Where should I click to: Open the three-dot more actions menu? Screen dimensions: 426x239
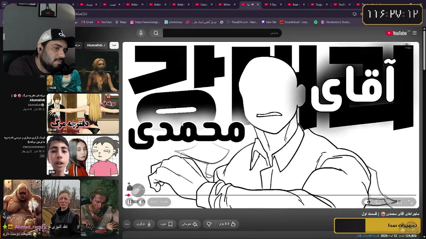[x=127, y=224]
